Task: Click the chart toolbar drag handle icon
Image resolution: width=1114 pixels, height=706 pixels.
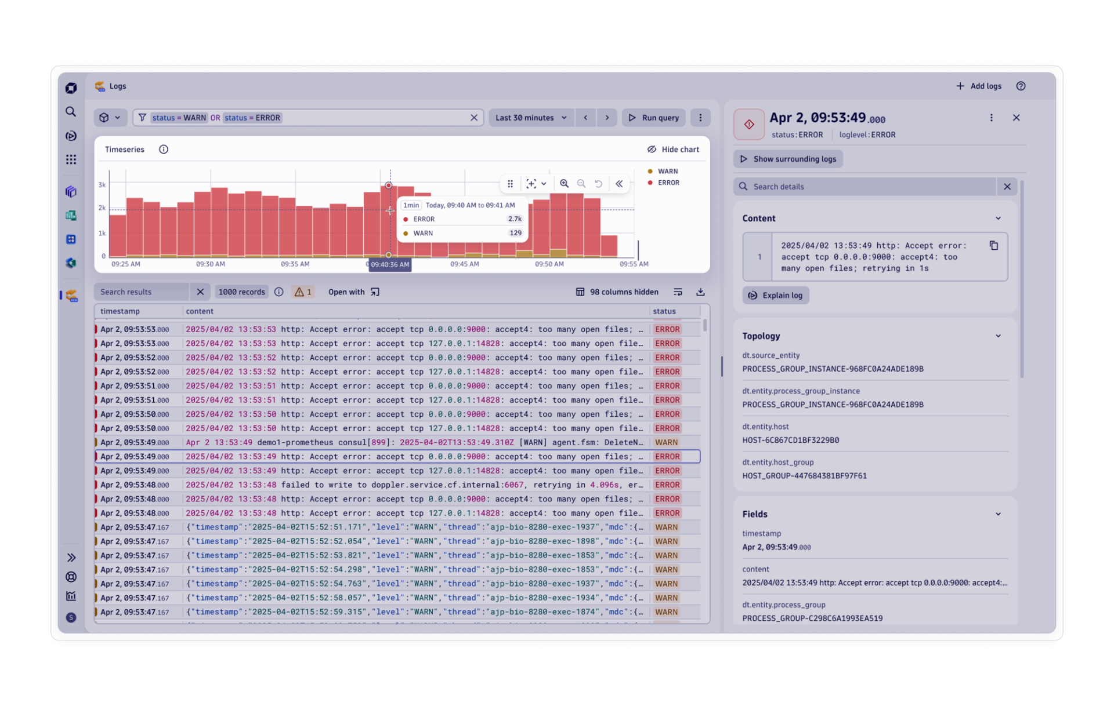Action: [510, 184]
